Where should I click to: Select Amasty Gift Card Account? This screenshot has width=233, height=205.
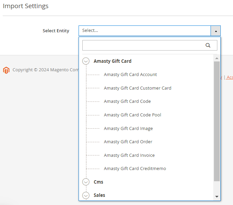tap(130, 75)
